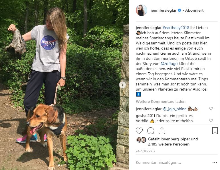Save post with bookmark icon

pyautogui.click(x=215, y=131)
